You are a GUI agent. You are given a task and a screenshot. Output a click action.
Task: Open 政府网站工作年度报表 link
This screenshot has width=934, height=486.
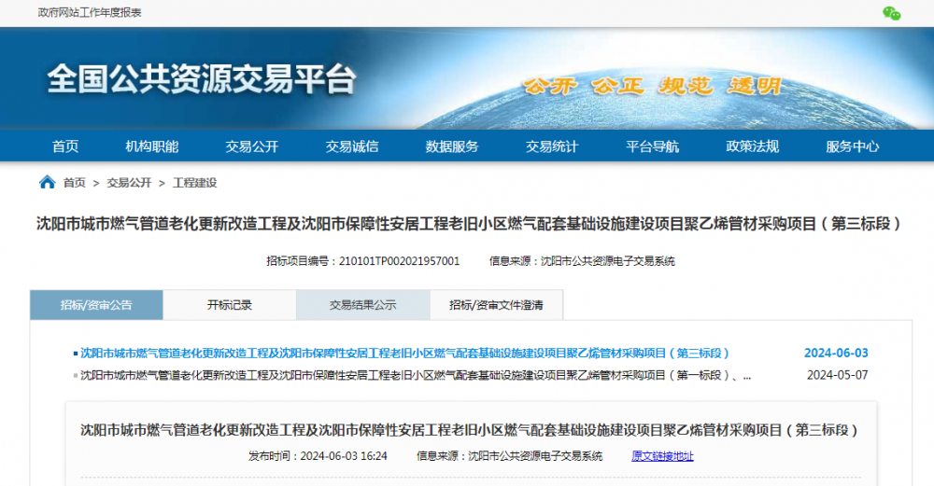[90, 12]
